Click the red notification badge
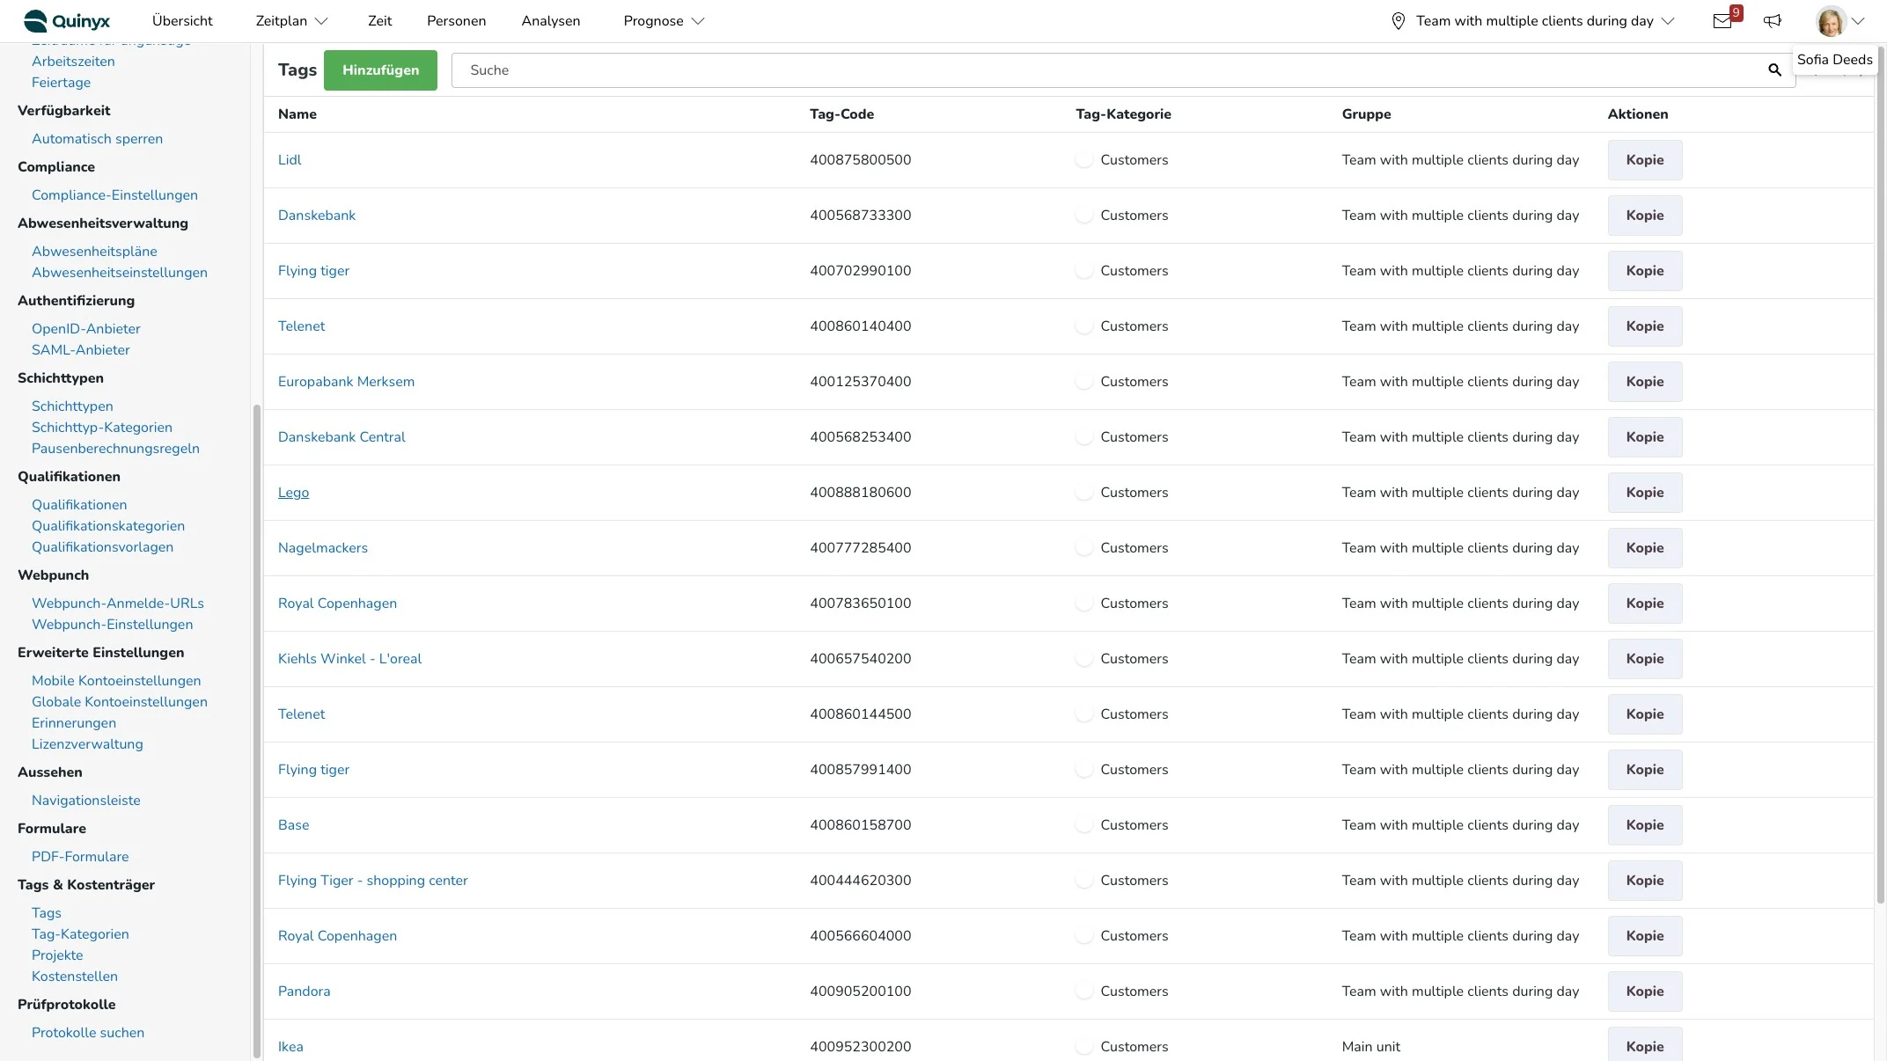Viewport: 1887px width, 1061px height. coord(1736,12)
